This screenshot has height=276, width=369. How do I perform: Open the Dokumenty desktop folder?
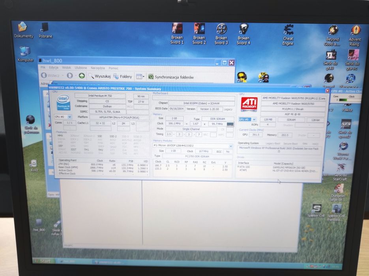point(23,30)
